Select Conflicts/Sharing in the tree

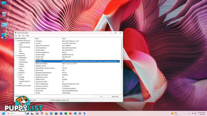[25, 43]
